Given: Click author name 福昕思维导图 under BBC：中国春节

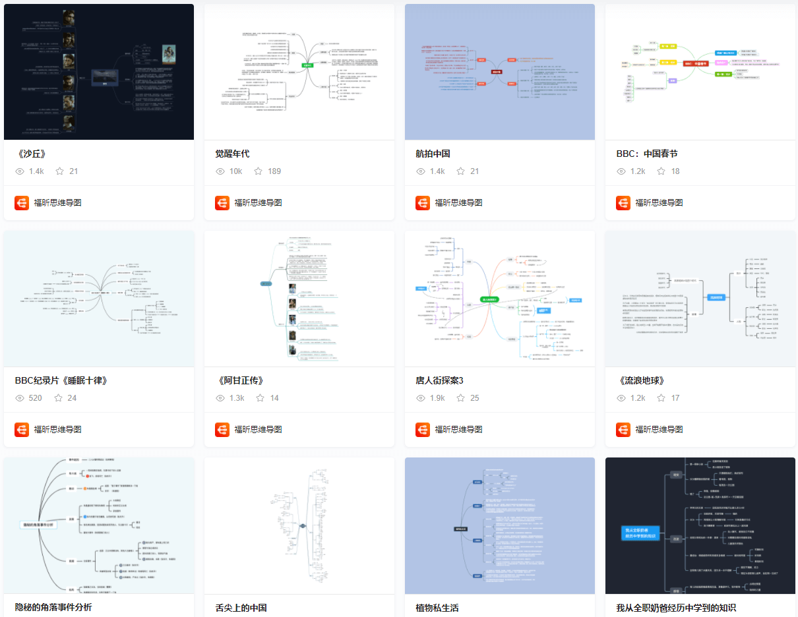Looking at the screenshot, I should (660, 203).
